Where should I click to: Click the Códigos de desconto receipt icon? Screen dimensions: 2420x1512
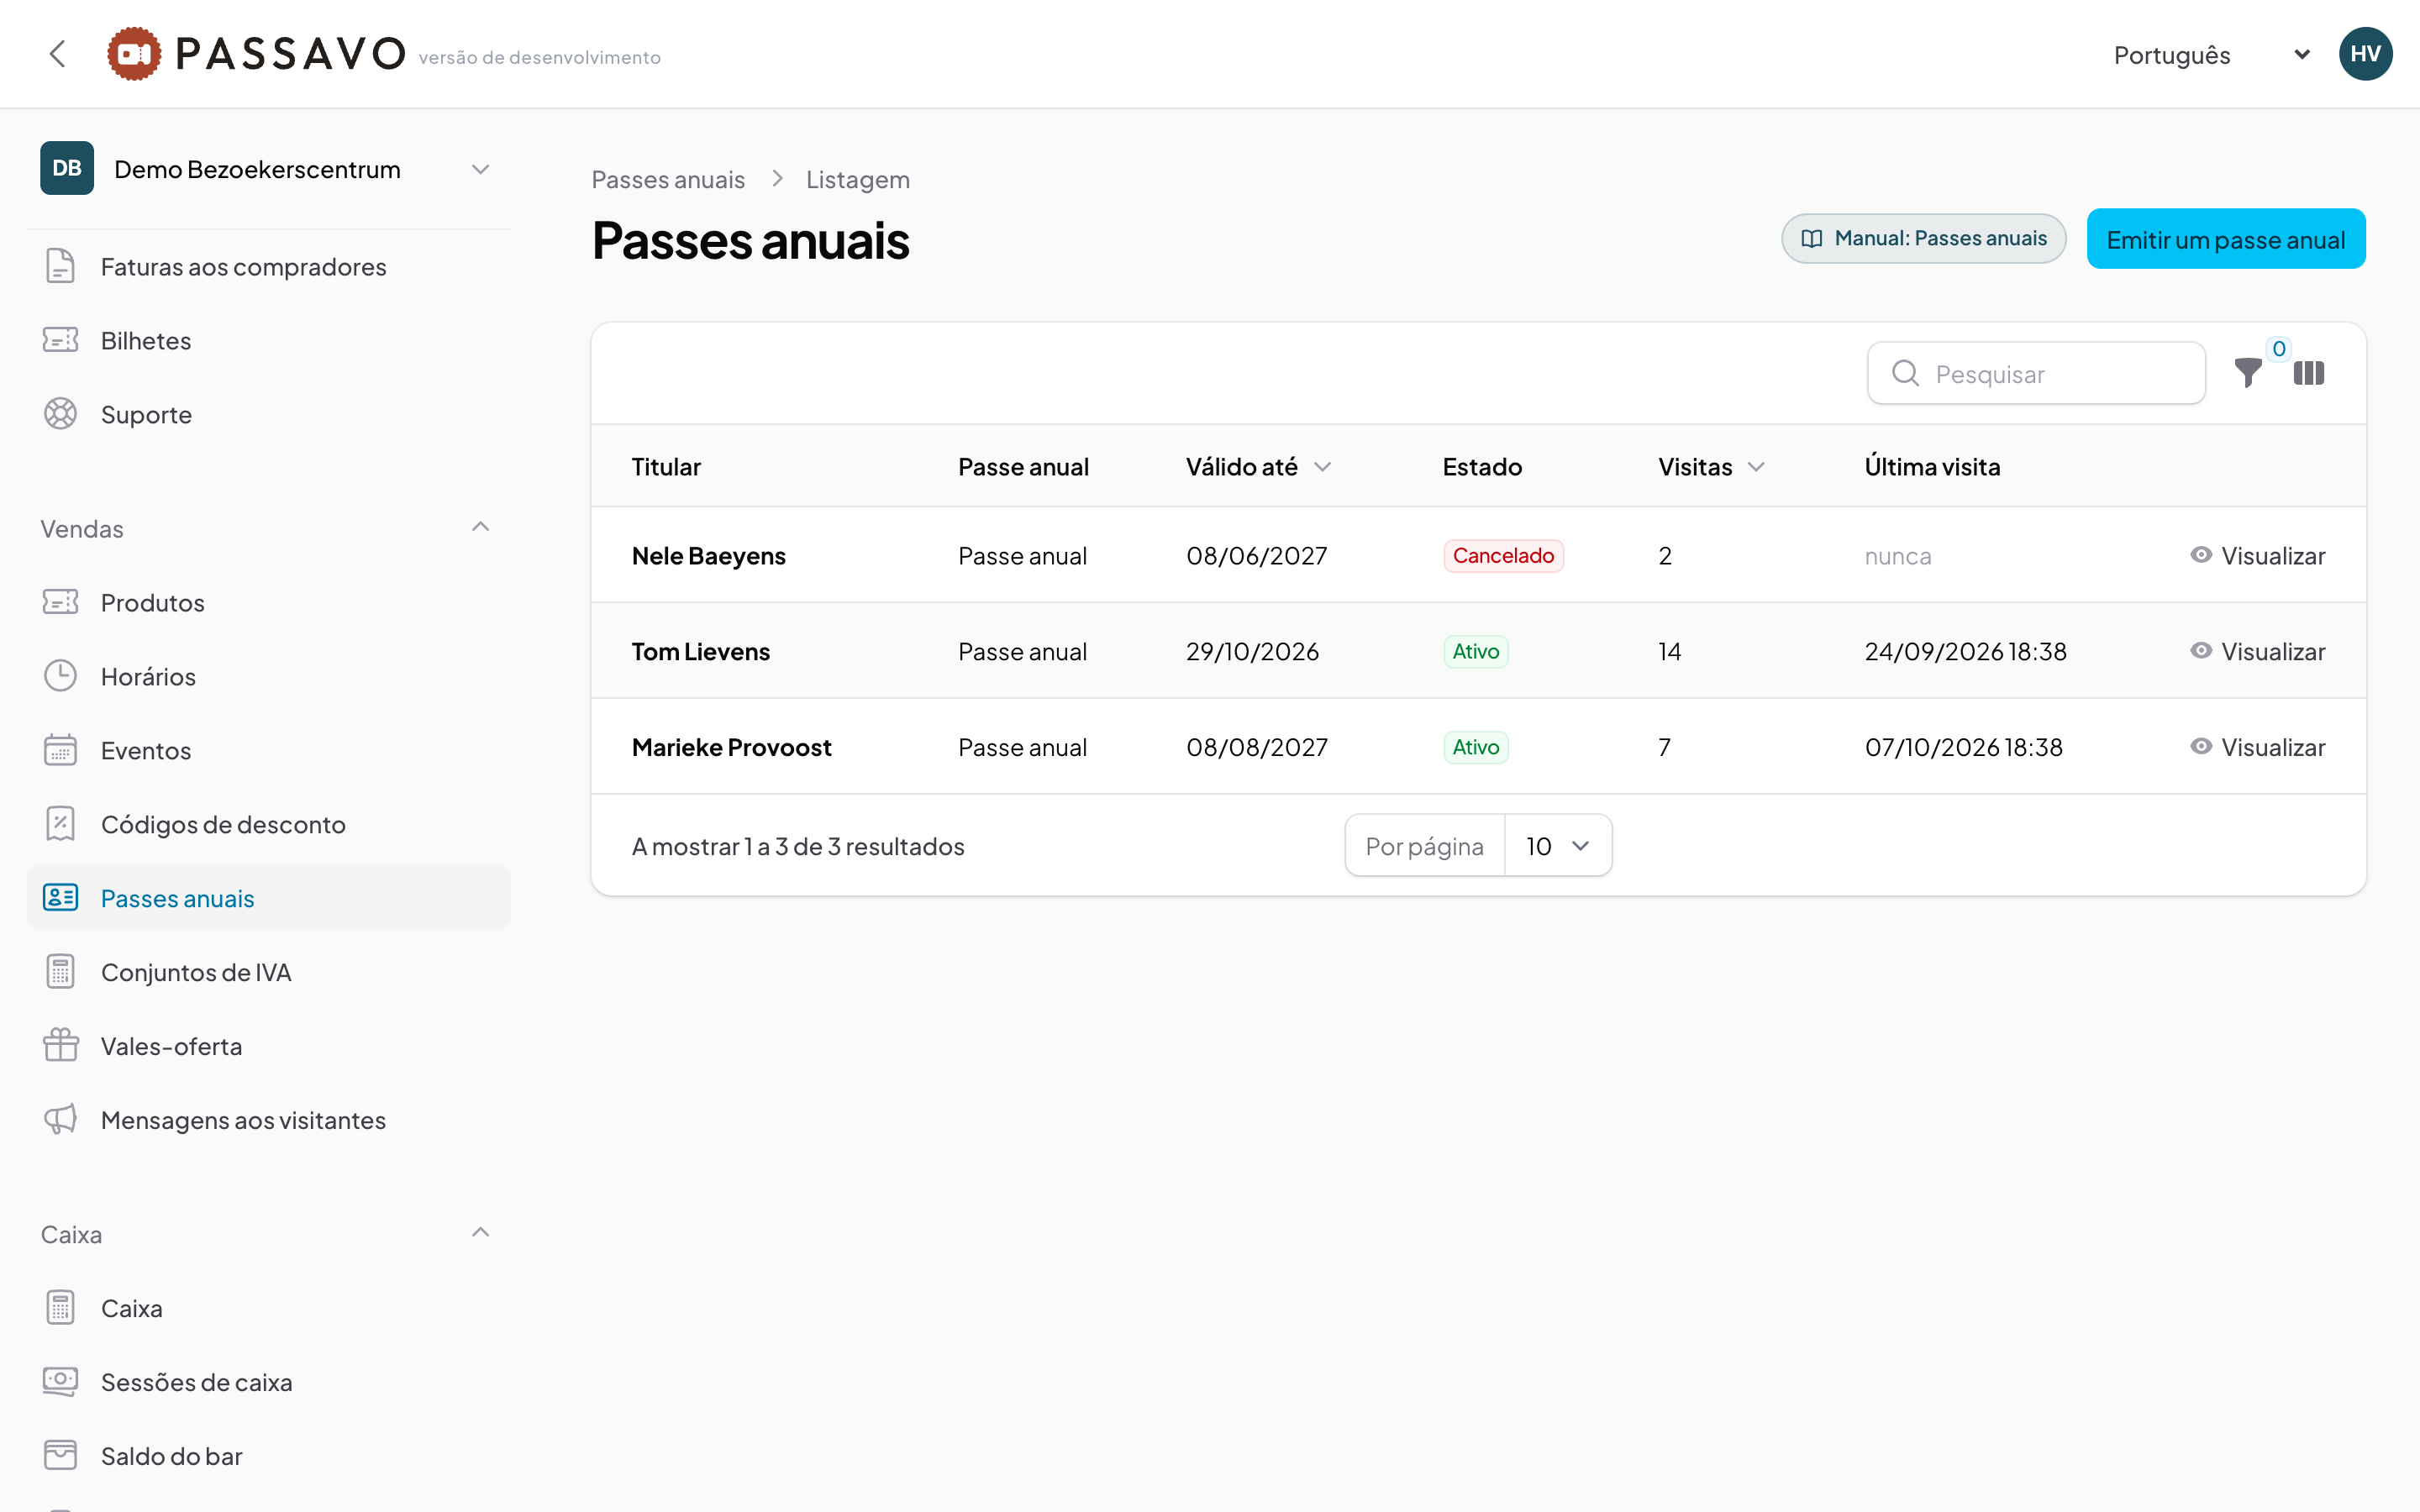(60, 824)
